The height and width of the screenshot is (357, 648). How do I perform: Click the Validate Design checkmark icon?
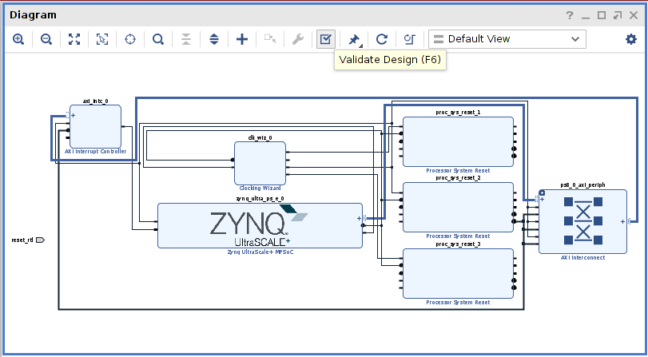(326, 39)
